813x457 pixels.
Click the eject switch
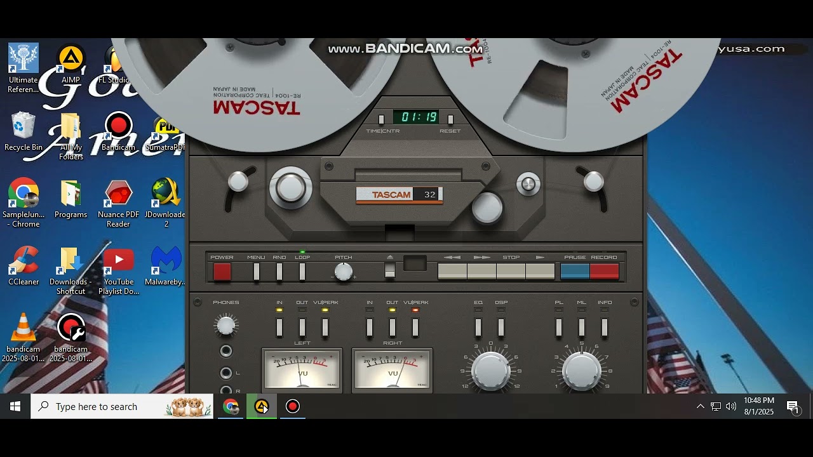click(x=390, y=270)
